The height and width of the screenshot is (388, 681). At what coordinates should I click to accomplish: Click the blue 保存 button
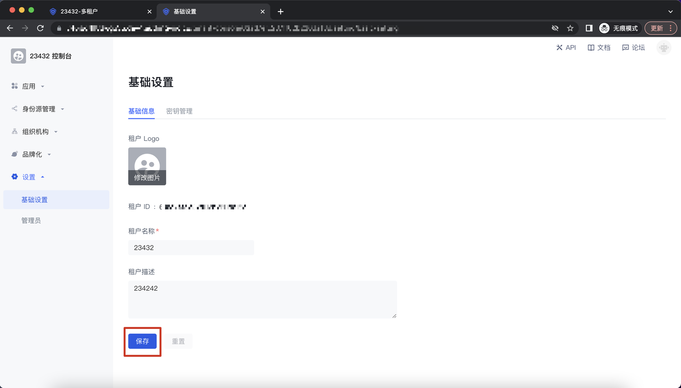[x=143, y=341]
